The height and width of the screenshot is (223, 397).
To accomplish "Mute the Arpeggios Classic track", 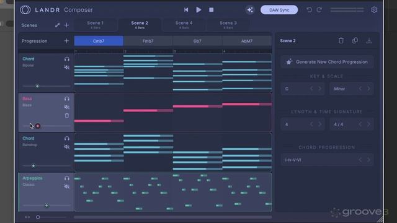I will pos(67,186).
